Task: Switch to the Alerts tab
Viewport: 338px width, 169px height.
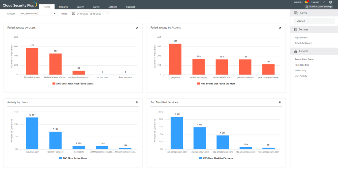Action: point(96,7)
